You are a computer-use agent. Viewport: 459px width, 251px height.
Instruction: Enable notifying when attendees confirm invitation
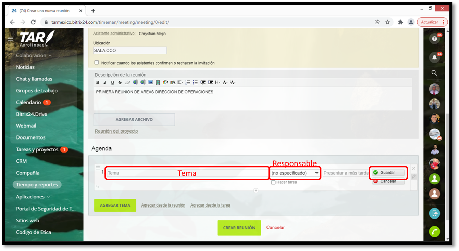[97, 62]
